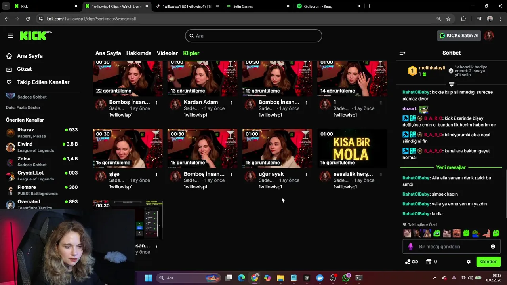507x285 pixels.
Task: Switch to the Ana Sayfa channel tab
Action: (x=108, y=53)
